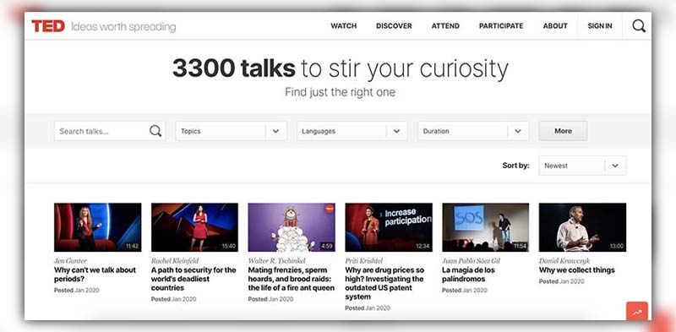Open the ABOUT menu
This screenshot has width=676, height=332.
(x=555, y=26)
